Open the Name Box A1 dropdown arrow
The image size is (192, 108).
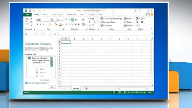pyautogui.click(x=36, y=34)
